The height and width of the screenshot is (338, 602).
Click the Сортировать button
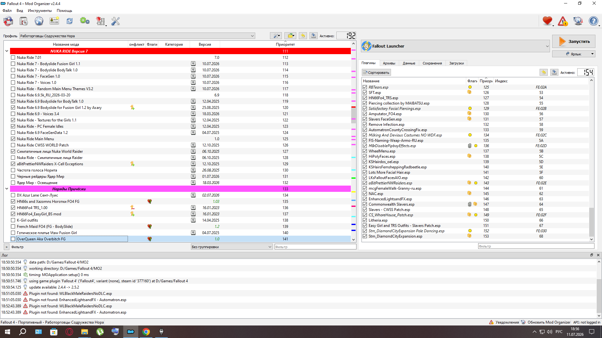pos(376,72)
